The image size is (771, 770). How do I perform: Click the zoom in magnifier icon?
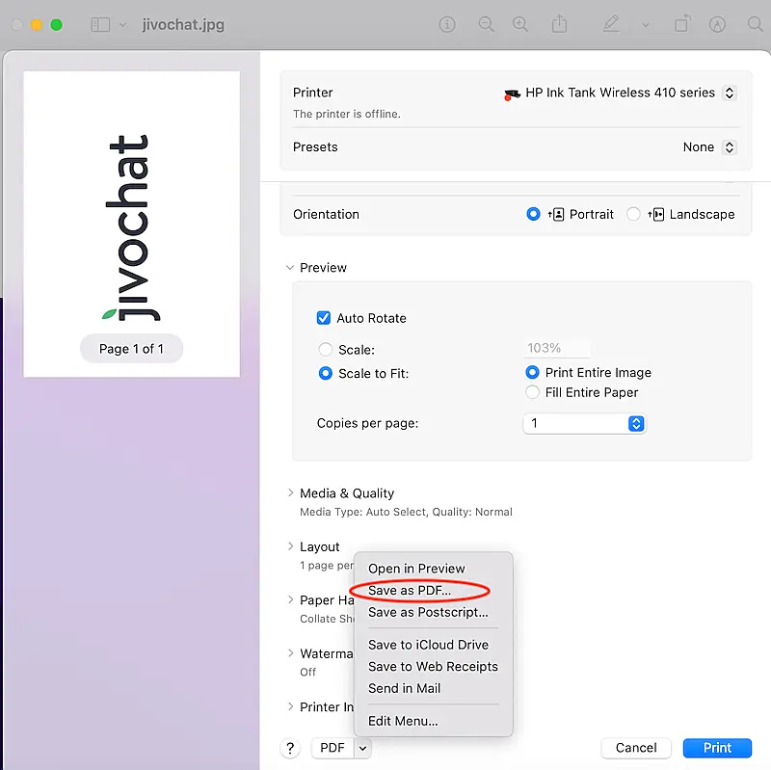pyautogui.click(x=520, y=25)
